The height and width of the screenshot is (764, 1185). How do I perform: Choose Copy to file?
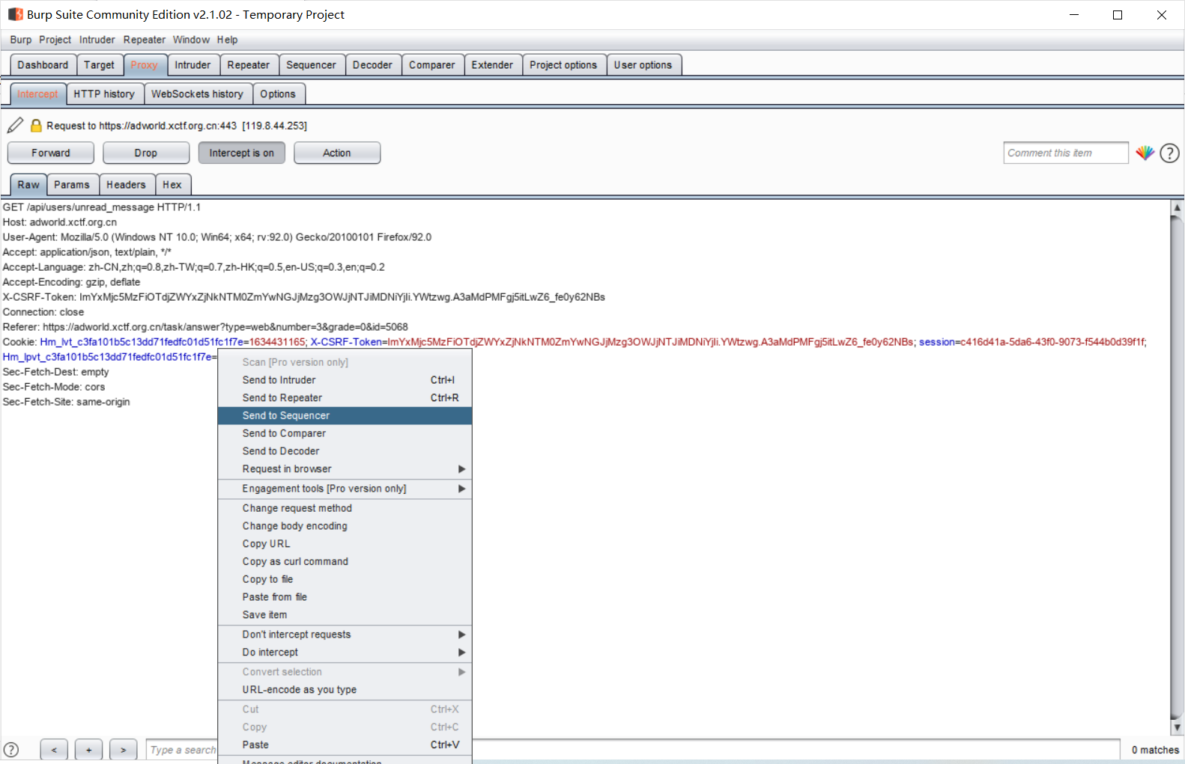pyautogui.click(x=345, y=579)
